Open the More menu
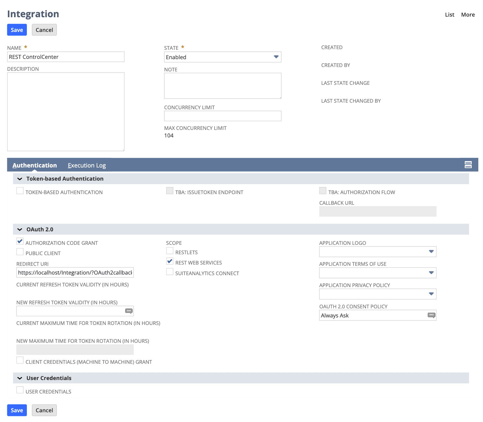This screenshot has width=483, height=422. point(468,14)
